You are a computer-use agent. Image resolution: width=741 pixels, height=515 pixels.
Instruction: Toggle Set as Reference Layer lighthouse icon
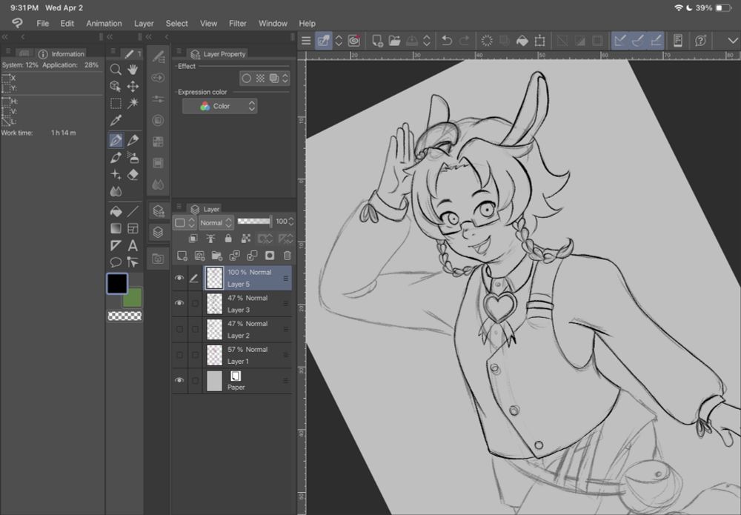pyautogui.click(x=210, y=239)
